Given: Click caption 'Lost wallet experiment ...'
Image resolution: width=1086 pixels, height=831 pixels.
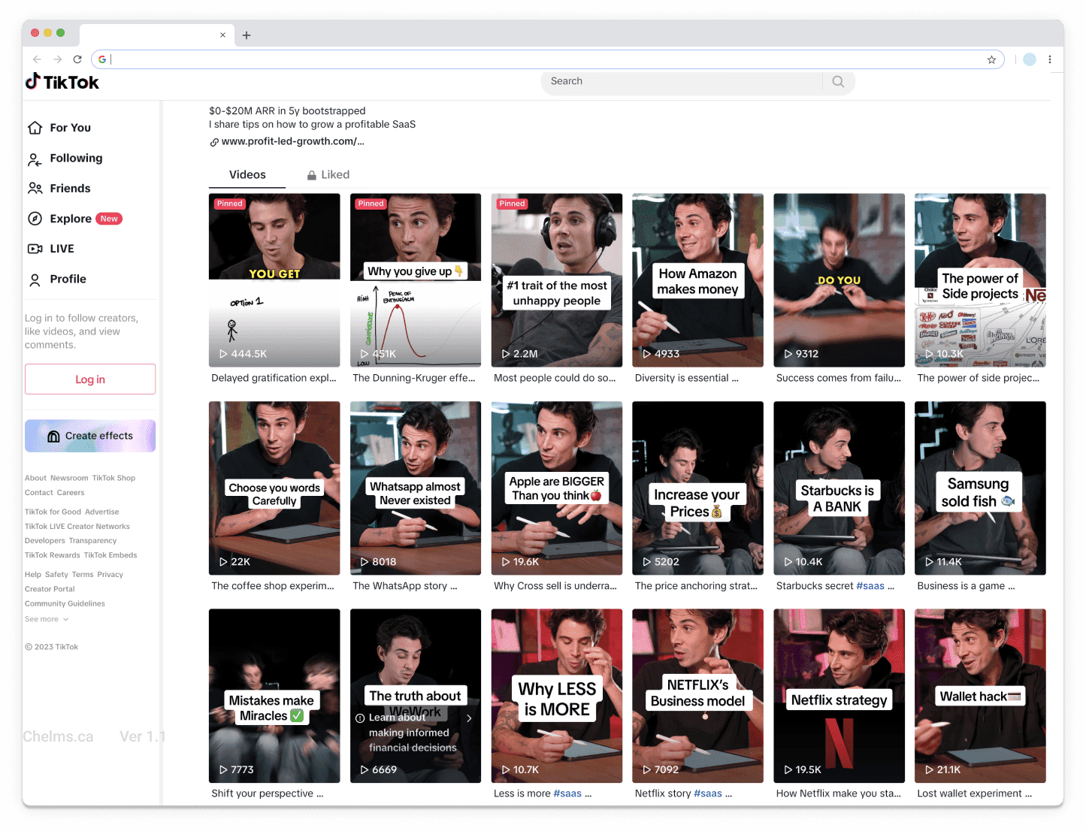Looking at the screenshot, I should point(975,793).
